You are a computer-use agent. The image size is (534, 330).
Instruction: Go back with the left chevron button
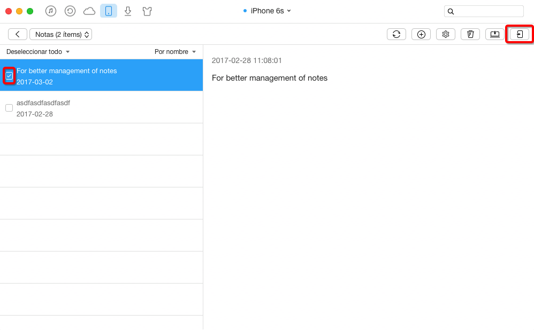click(17, 34)
